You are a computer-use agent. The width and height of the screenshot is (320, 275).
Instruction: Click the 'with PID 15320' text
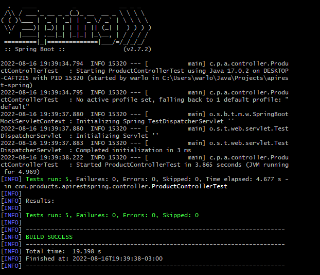[x=58, y=78]
